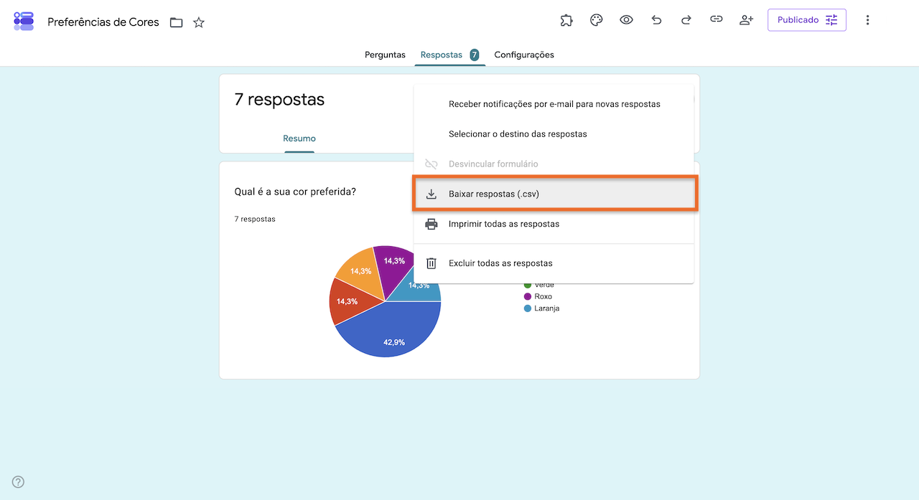Click the Laranja legend color dot
The width and height of the screenshot is (919, 500).
[x=528, y=308]
